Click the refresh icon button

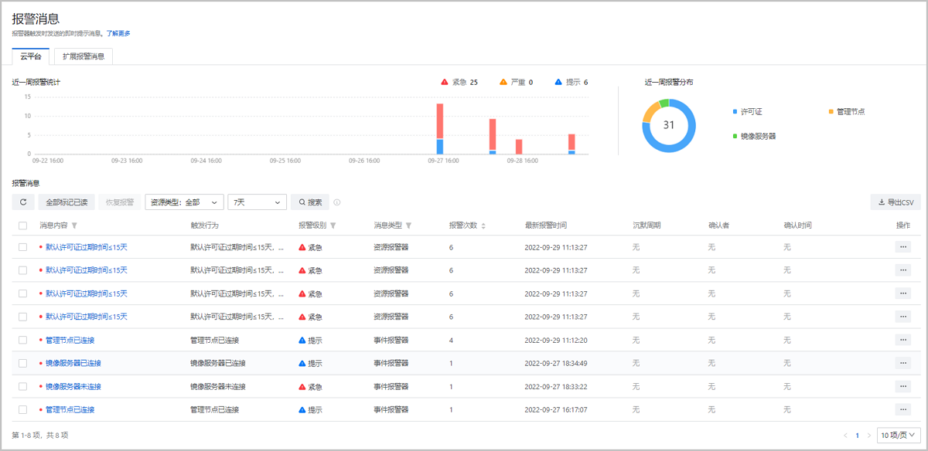point(22,202)
